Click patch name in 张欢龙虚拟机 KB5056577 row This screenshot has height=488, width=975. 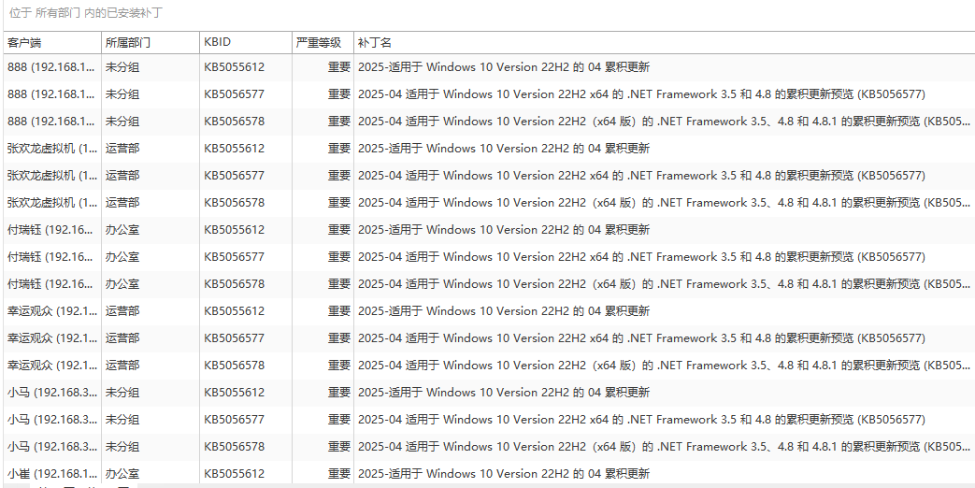click(641, 176)
